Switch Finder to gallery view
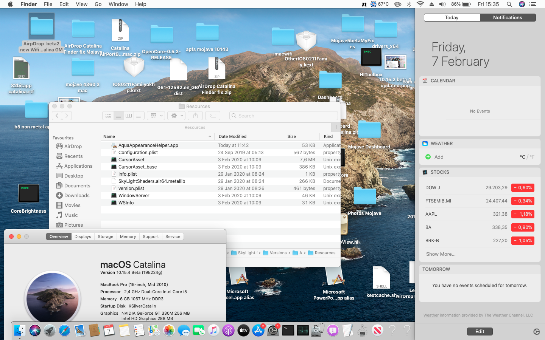Screen dimensions: 545x340 139,116
